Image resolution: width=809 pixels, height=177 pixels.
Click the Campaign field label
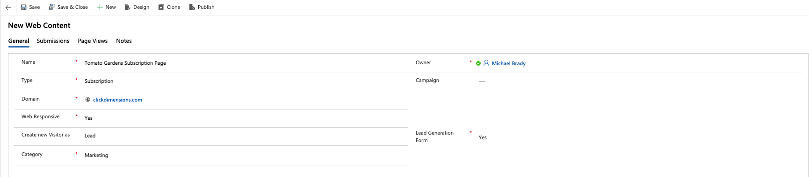(x=427, y=80)
